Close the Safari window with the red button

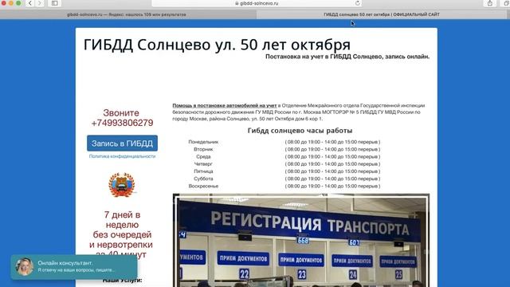click(x=3, y=2)
